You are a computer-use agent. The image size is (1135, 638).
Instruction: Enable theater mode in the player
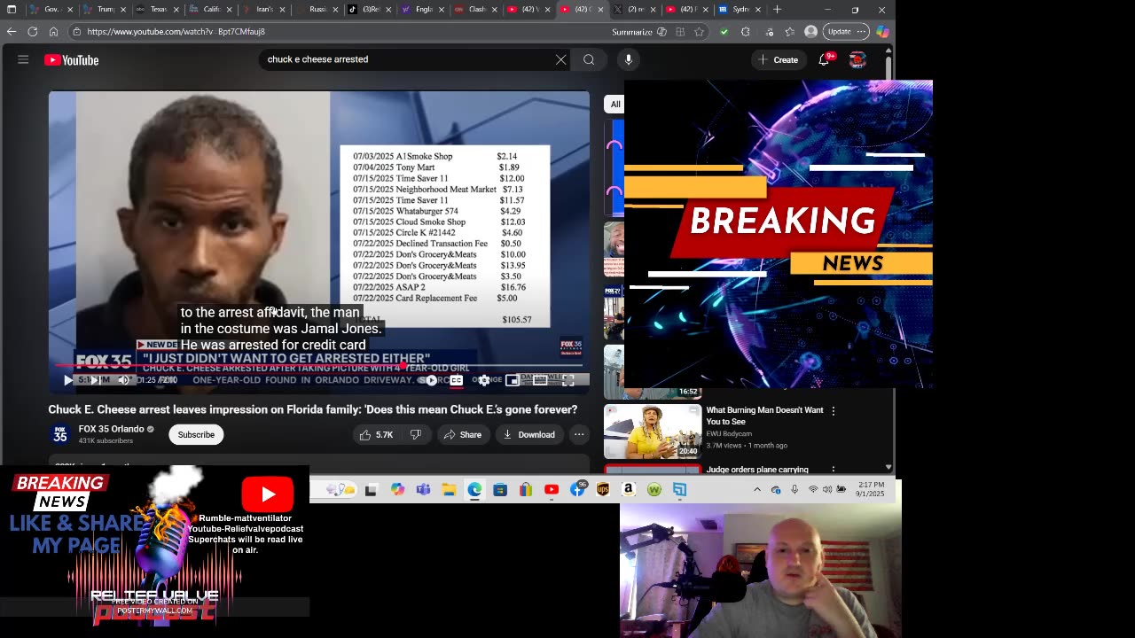pyautogui.click(x=540, y=380)
